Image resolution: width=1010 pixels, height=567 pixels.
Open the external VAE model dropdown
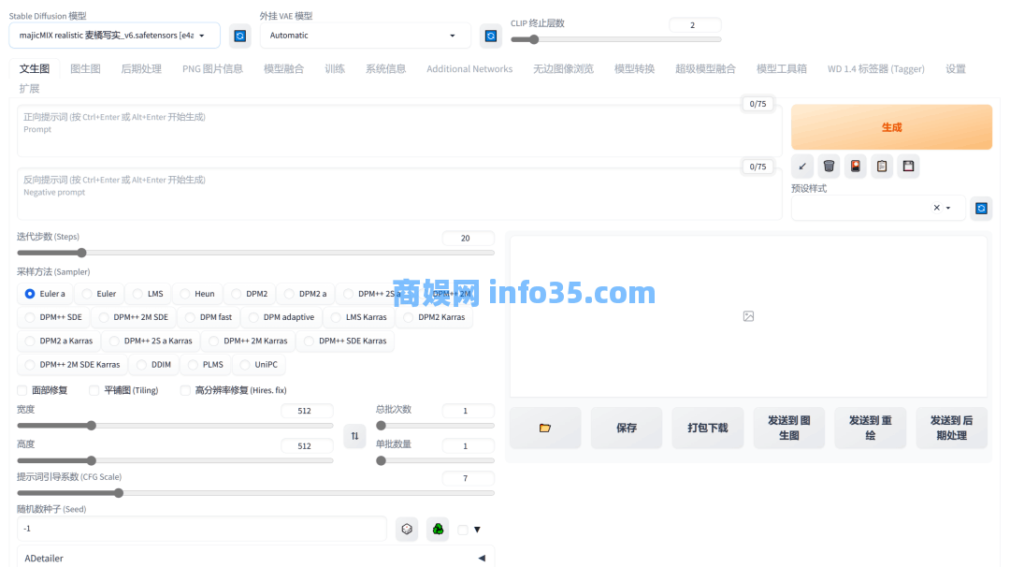366,36
